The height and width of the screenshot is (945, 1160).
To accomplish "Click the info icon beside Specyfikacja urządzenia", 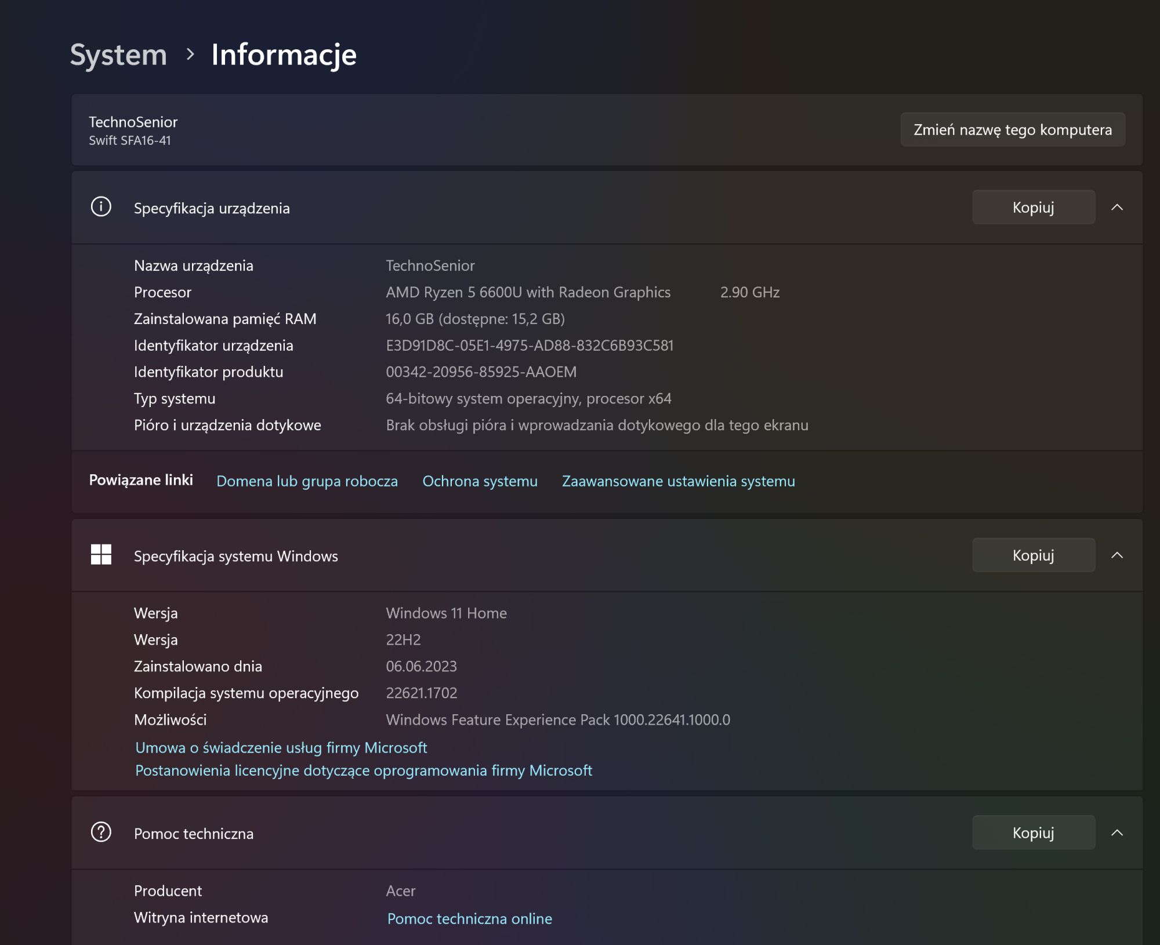I will point(101,207).
